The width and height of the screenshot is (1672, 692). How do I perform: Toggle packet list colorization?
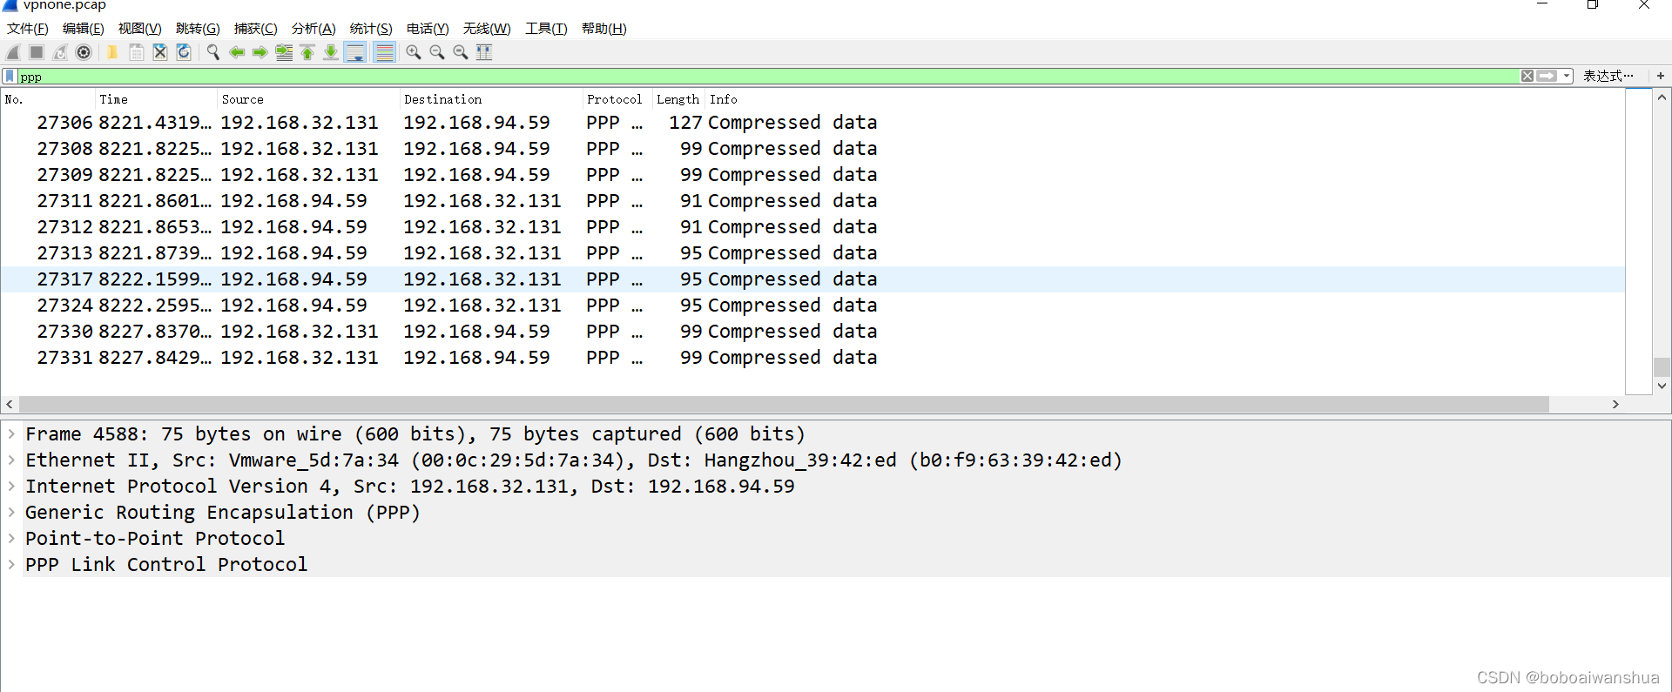click(384, 52)
